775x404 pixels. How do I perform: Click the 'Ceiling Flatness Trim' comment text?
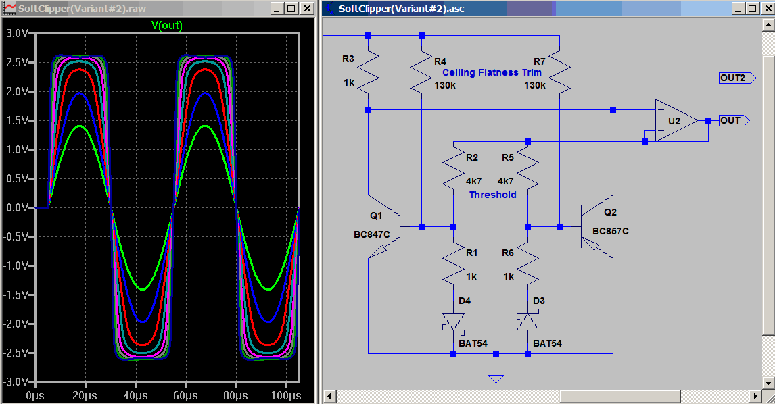(x=492, y=72)
